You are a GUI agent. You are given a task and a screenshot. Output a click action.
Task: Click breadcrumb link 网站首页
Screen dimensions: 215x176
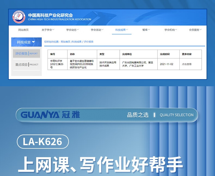pyautogui.click(x=65, y=42)
